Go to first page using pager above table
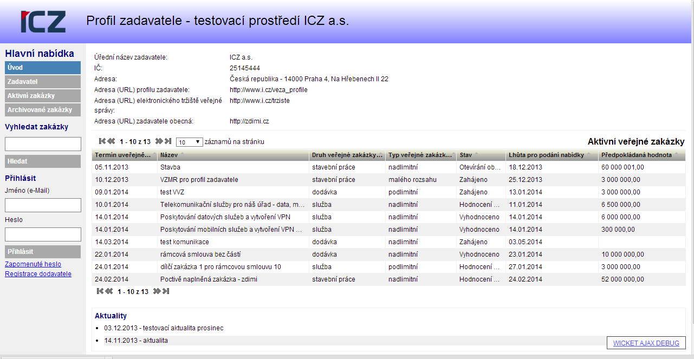The image size is (694, 359). [102, 141]
